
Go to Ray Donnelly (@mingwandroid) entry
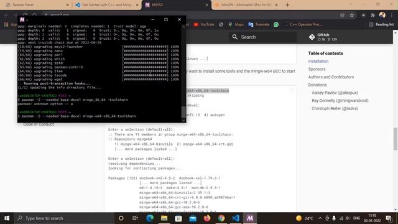340,101
